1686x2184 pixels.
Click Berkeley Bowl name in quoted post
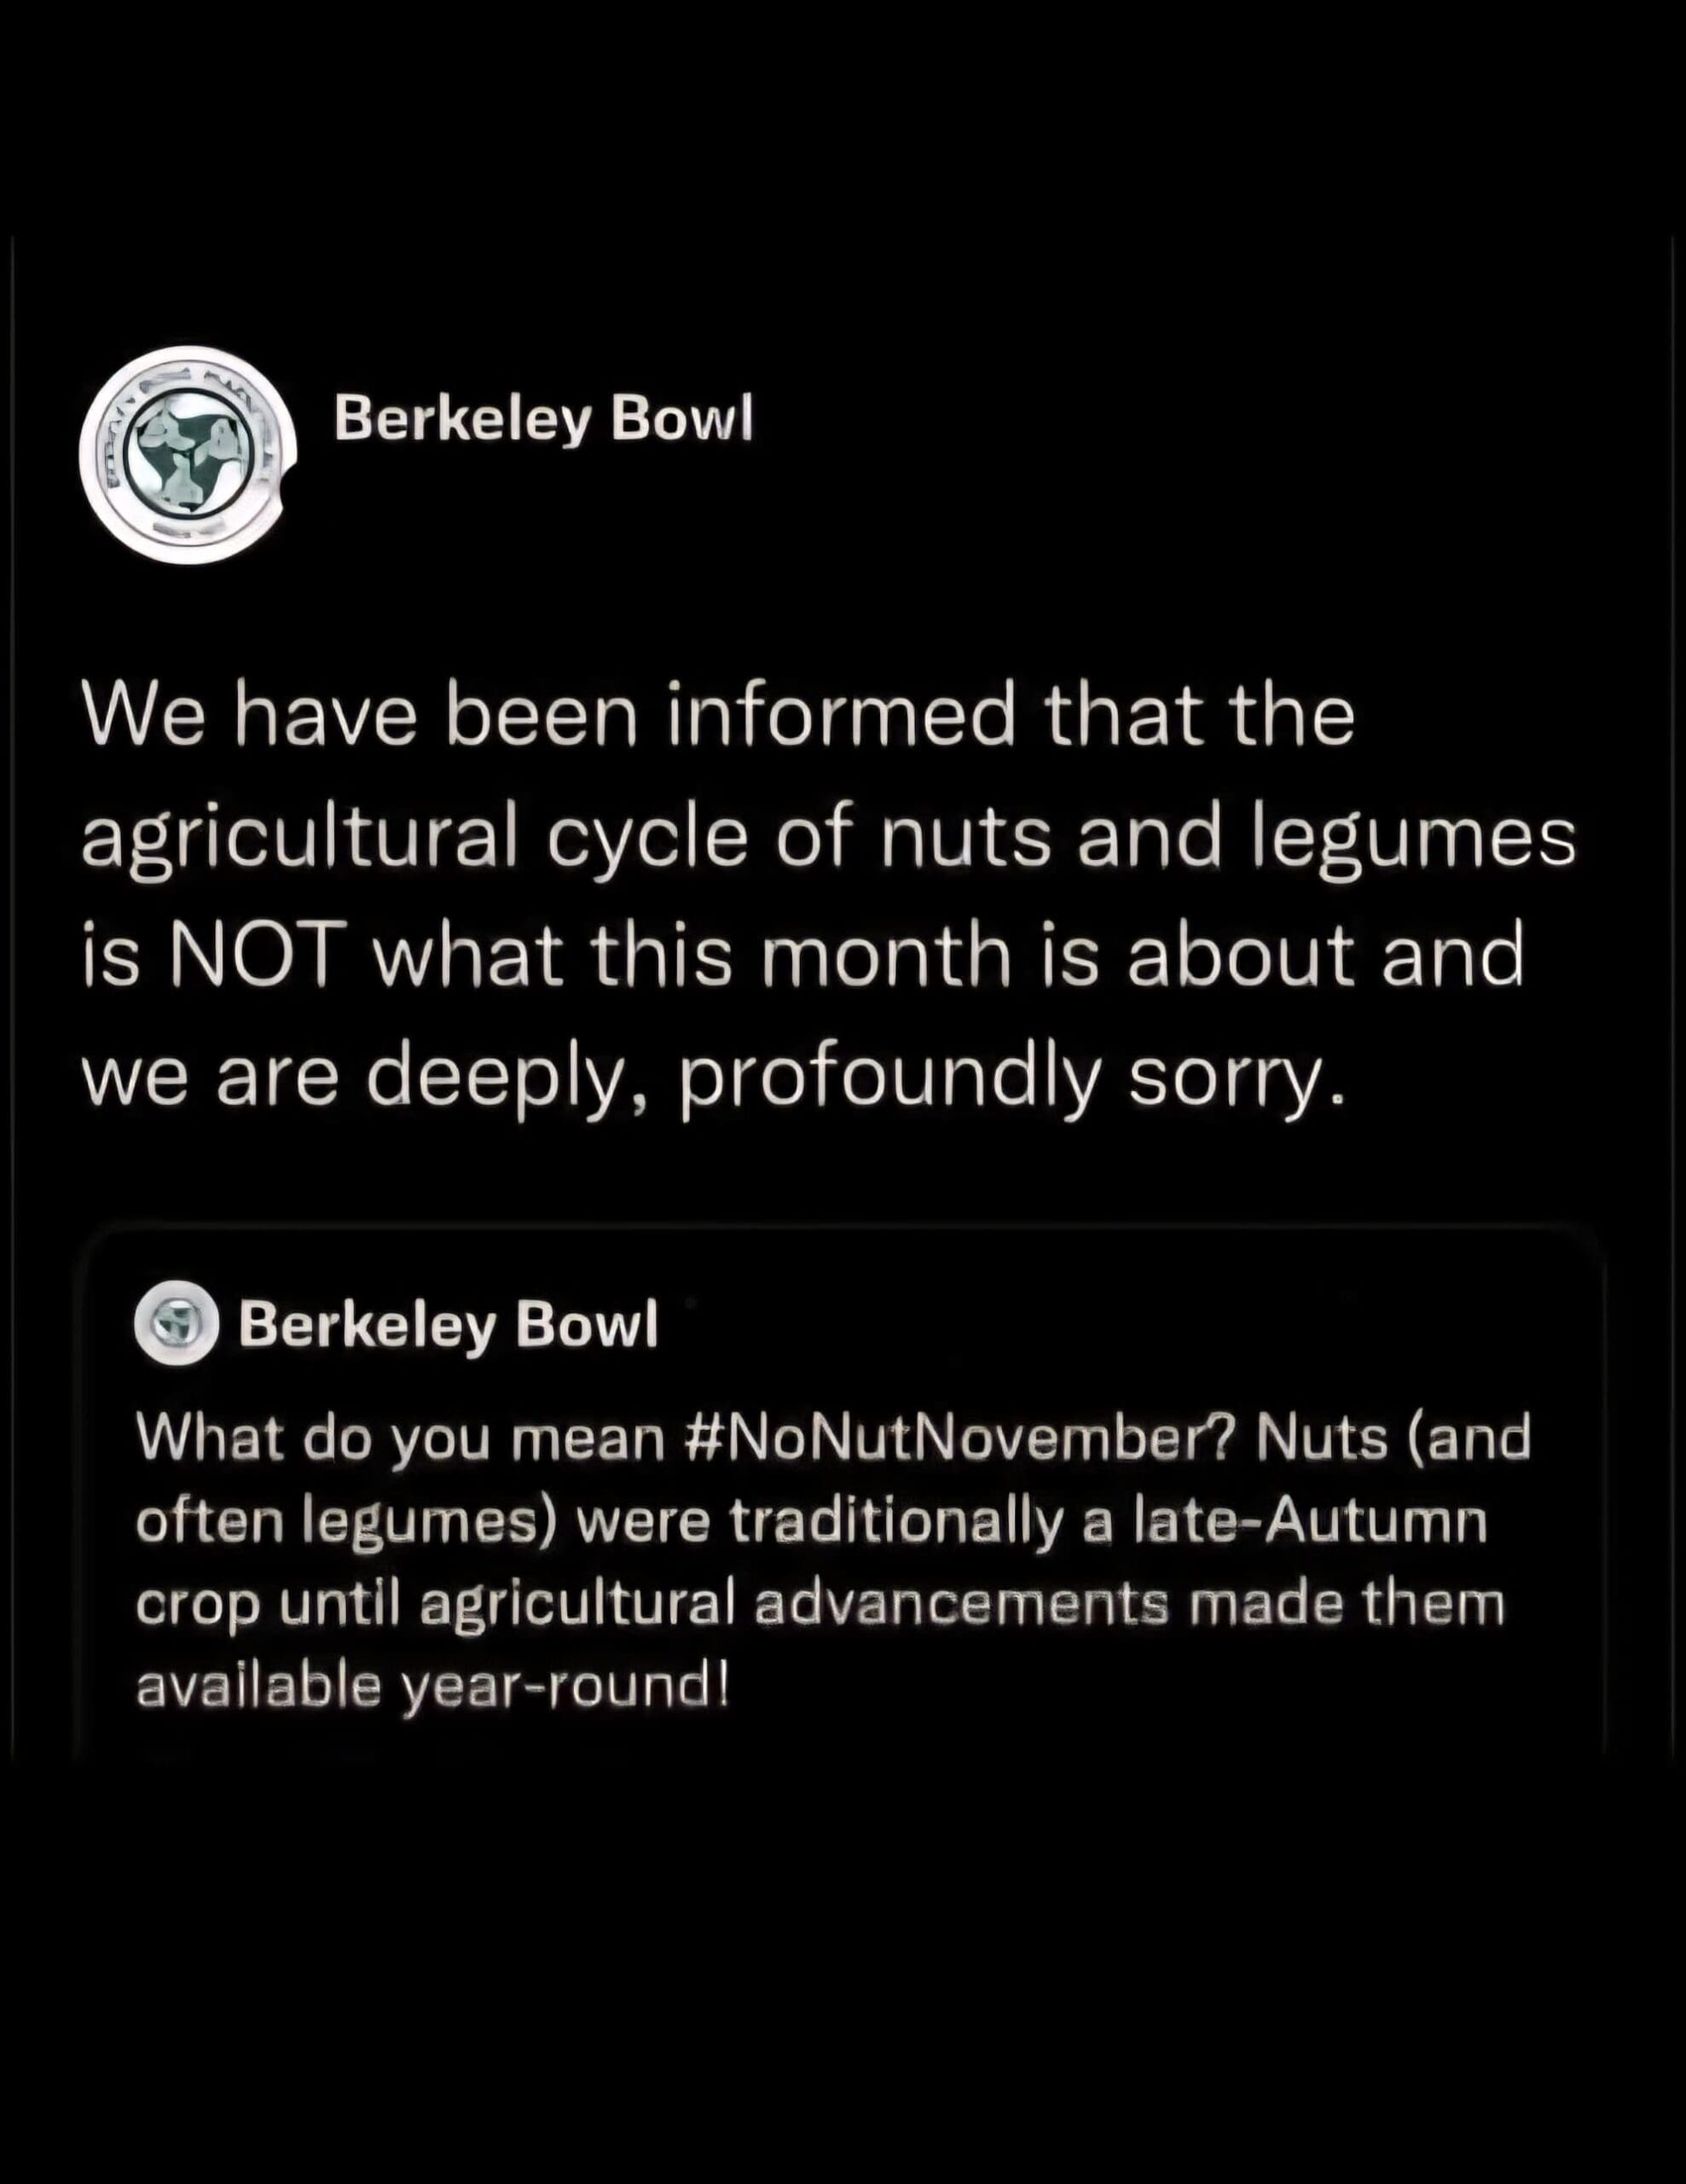(448, 1324)
